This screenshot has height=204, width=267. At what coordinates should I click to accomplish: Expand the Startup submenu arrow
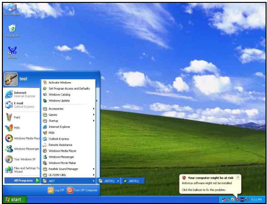pyautogui.click(x=94, y=121)
